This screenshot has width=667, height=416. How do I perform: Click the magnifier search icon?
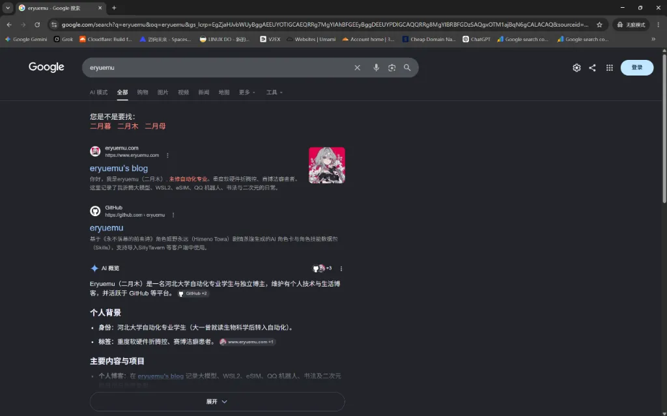click(x=407, y=68)
